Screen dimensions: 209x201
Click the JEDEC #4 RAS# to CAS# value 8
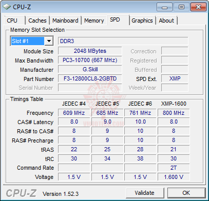74,131
